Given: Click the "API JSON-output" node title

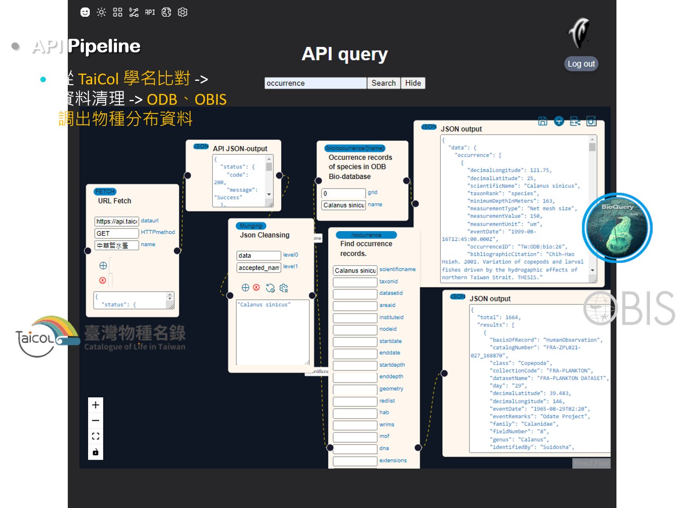Looking at the screenshot, I should click(x=240, y=149).
